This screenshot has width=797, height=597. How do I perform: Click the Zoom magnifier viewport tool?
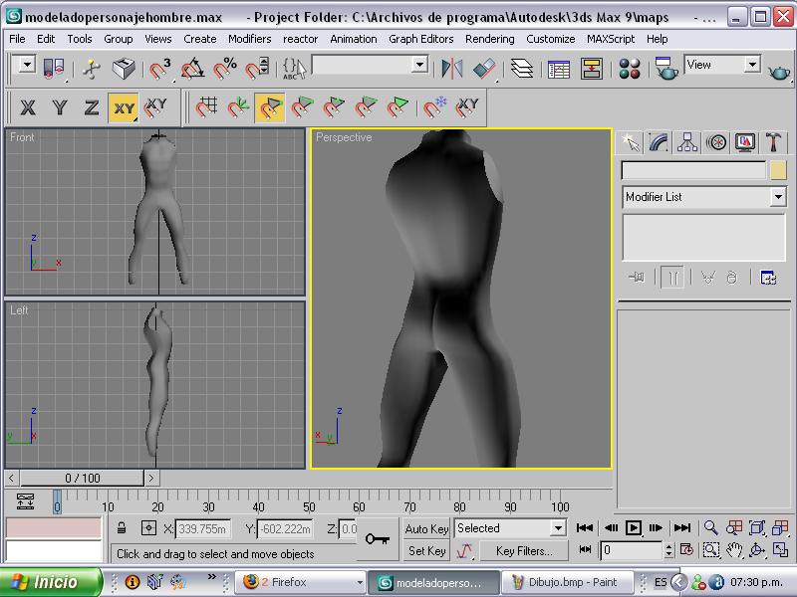pyautogui.click(x=710, y=528)
